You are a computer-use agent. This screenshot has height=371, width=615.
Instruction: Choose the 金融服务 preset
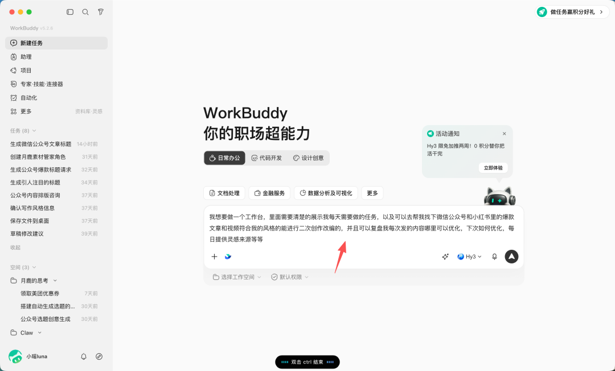point(269,193)
